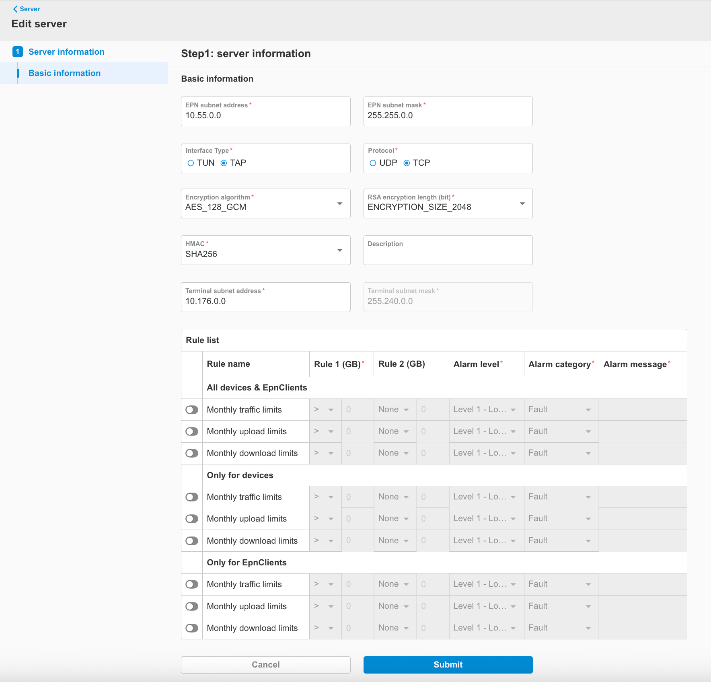Click the Server breadcrumb link
The height and width of the screenshot is (682, 711).
(29, 8)
